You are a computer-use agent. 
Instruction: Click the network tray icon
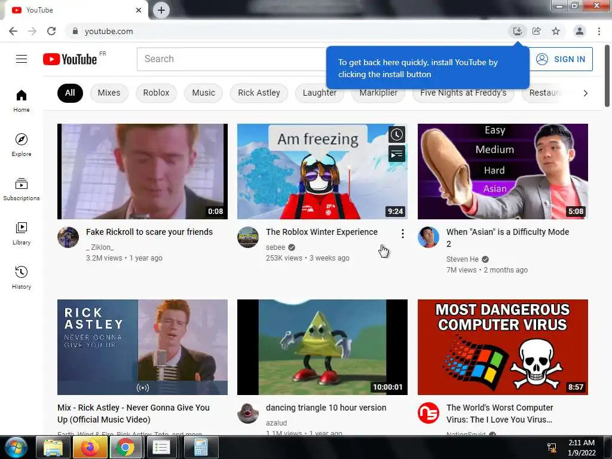pyautogui.click(x=552, y=447)
